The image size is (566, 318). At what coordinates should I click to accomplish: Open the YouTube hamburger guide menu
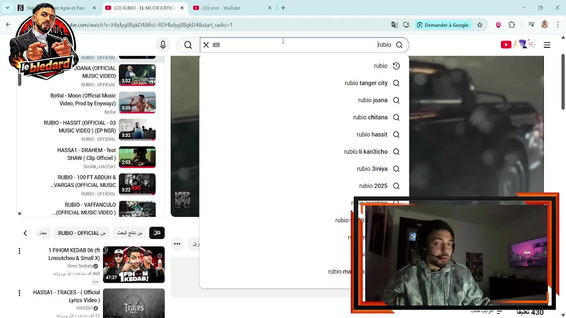(547, 45)
